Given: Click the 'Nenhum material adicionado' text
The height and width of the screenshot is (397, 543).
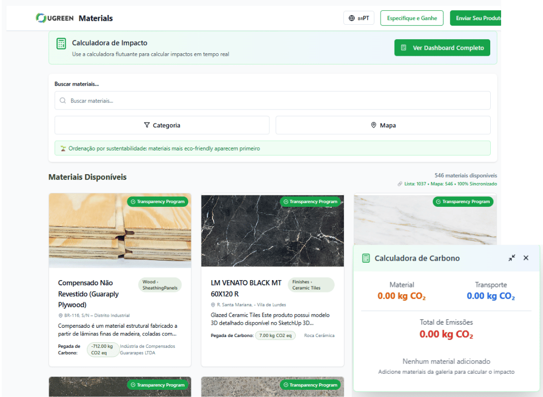Looking at the screenshot, I should tap(446, 361).
